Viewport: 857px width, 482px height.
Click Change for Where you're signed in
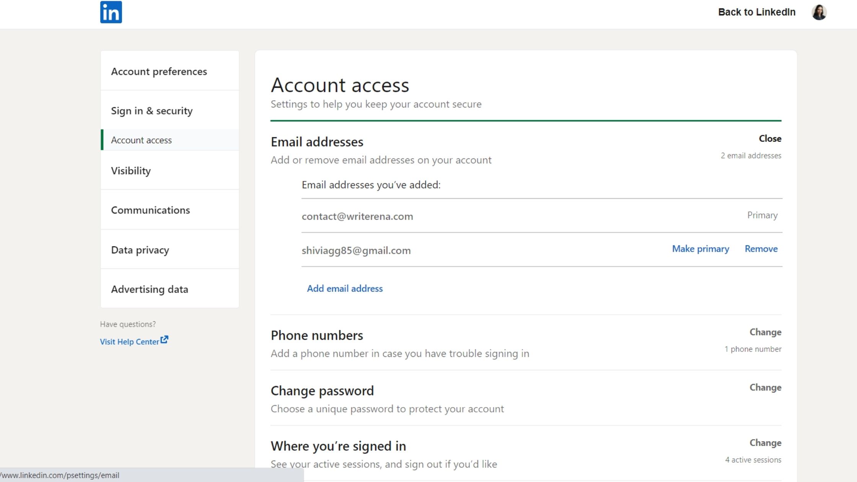pyautogui.click(x=765, y=442)
